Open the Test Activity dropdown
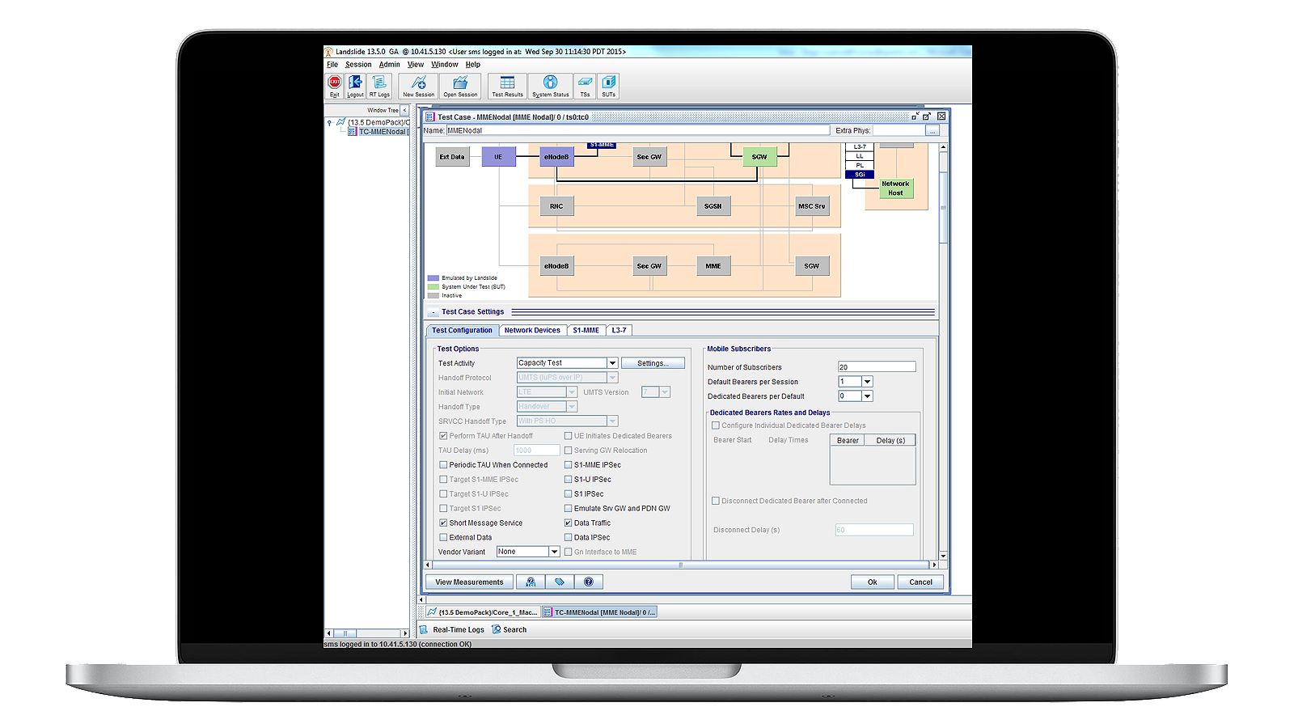 coord(612,363)
